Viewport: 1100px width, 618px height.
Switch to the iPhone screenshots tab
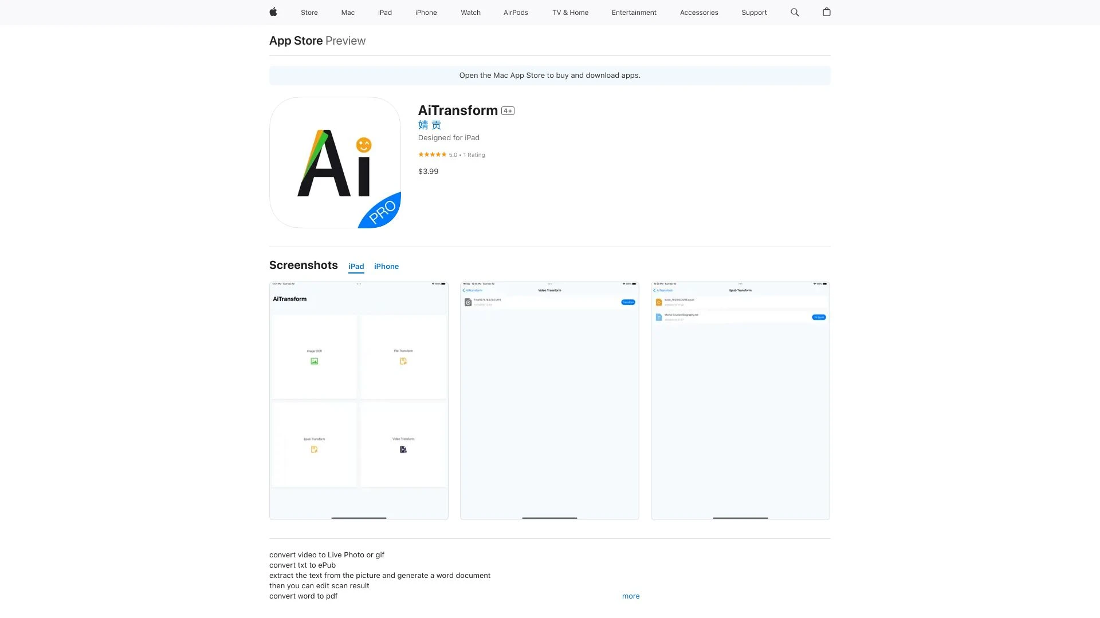[x=386, y=266]
